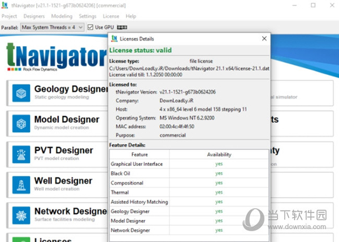Open the Geology Designer cube icon
The image size is (339, 242).
click(x=21, y=93)
